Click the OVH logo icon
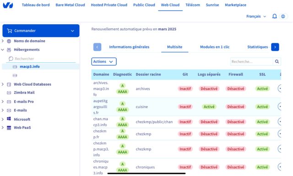 click(x=8, y=5)
